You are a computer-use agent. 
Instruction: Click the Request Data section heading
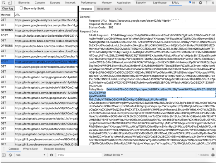point(89,31)
